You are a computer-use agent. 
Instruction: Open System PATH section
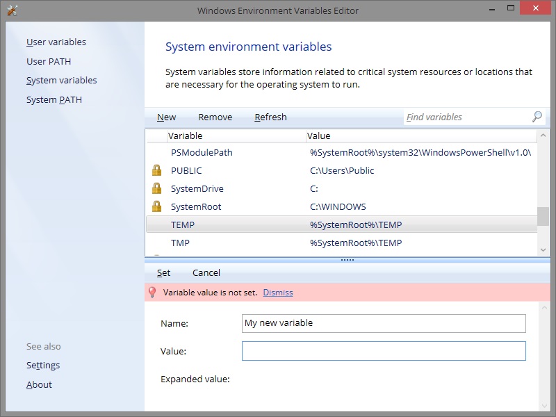(x=54, y=99)
